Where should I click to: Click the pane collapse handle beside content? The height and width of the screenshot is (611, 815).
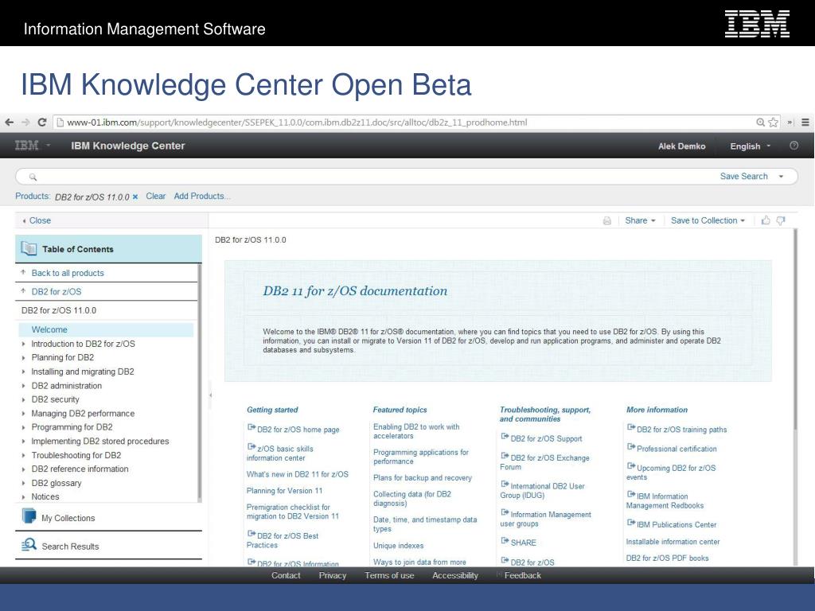(x=210, y=395)
